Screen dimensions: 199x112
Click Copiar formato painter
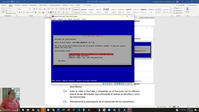[x=11, y=13]
